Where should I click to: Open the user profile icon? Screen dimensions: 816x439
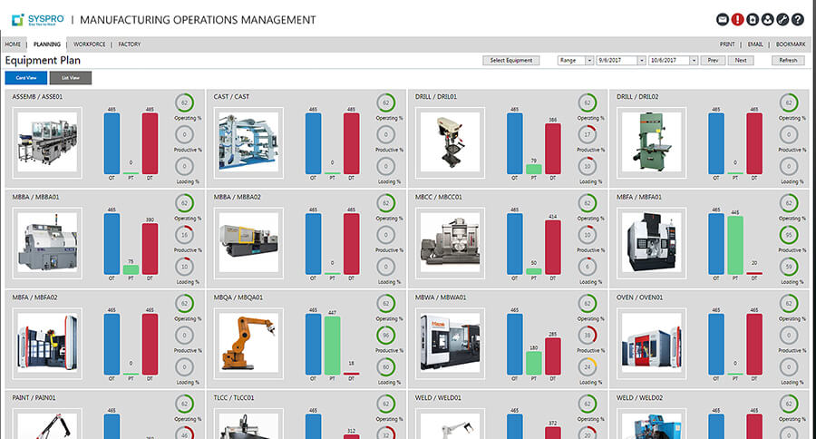tap(768, 20)
